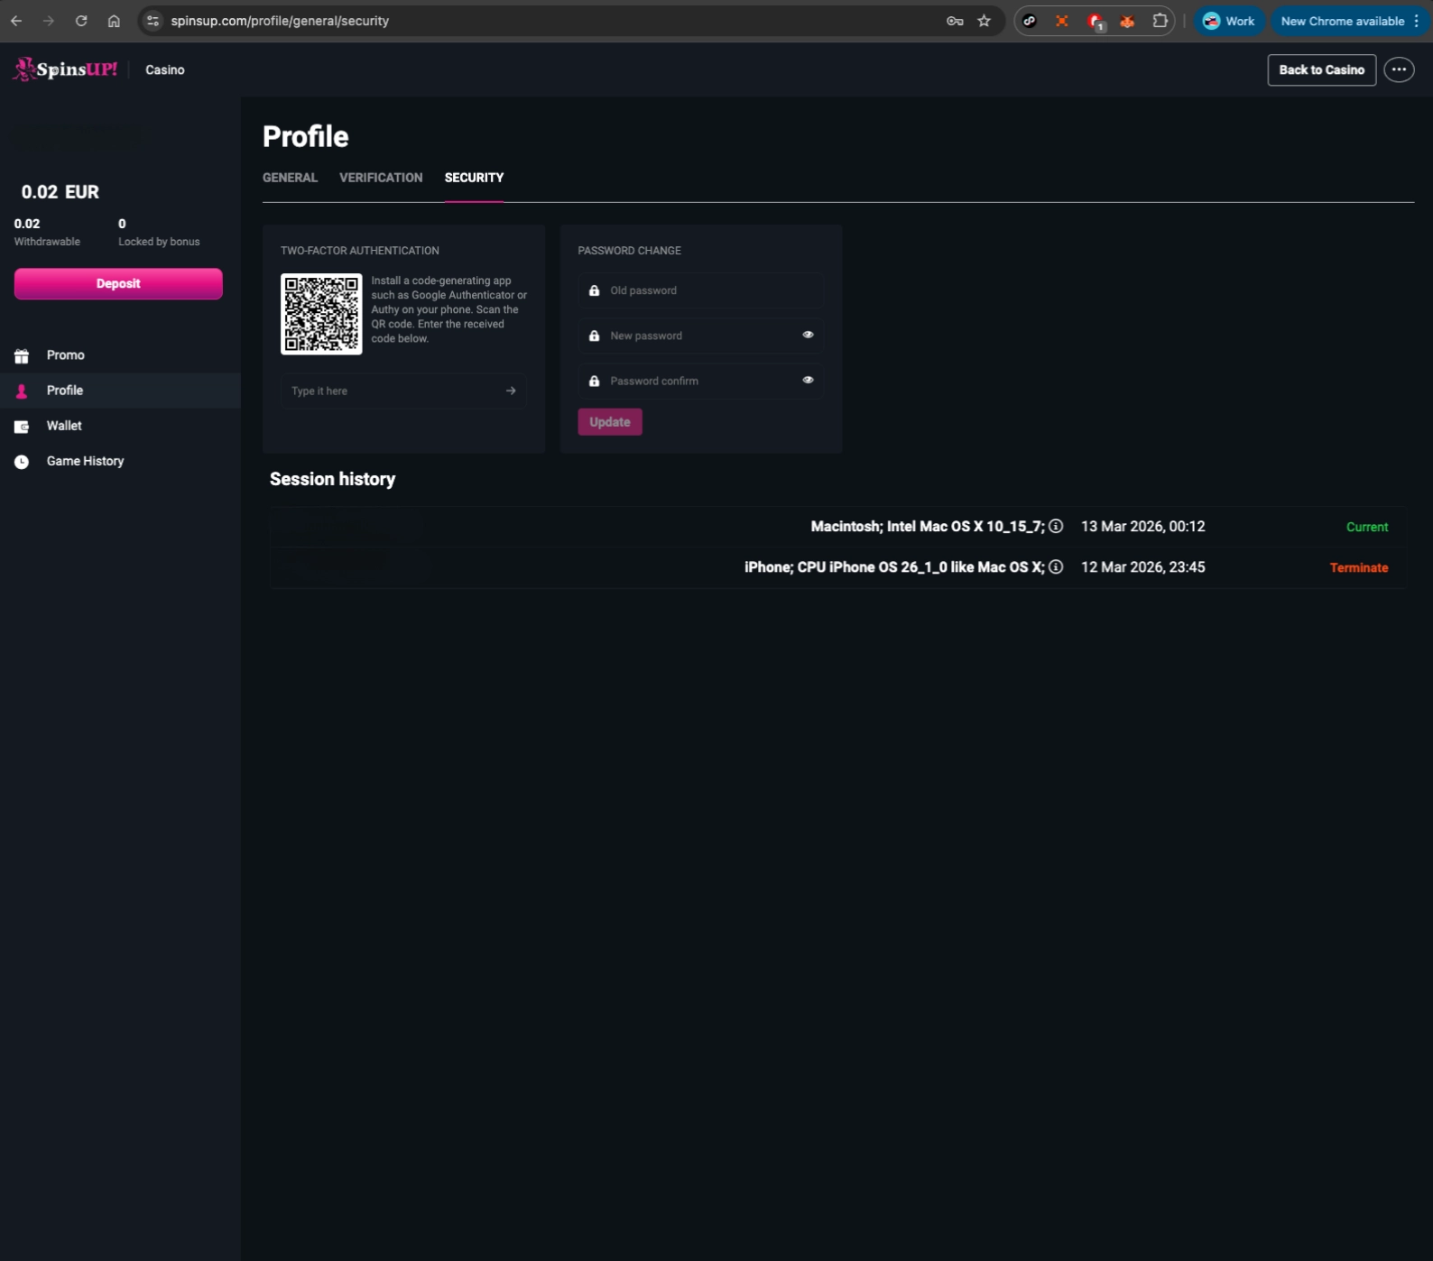Switch to the VERIFICATION tab
The width and height of the screenshot is (1433, 1261).
pyautogui.click(x=381, y=178)
